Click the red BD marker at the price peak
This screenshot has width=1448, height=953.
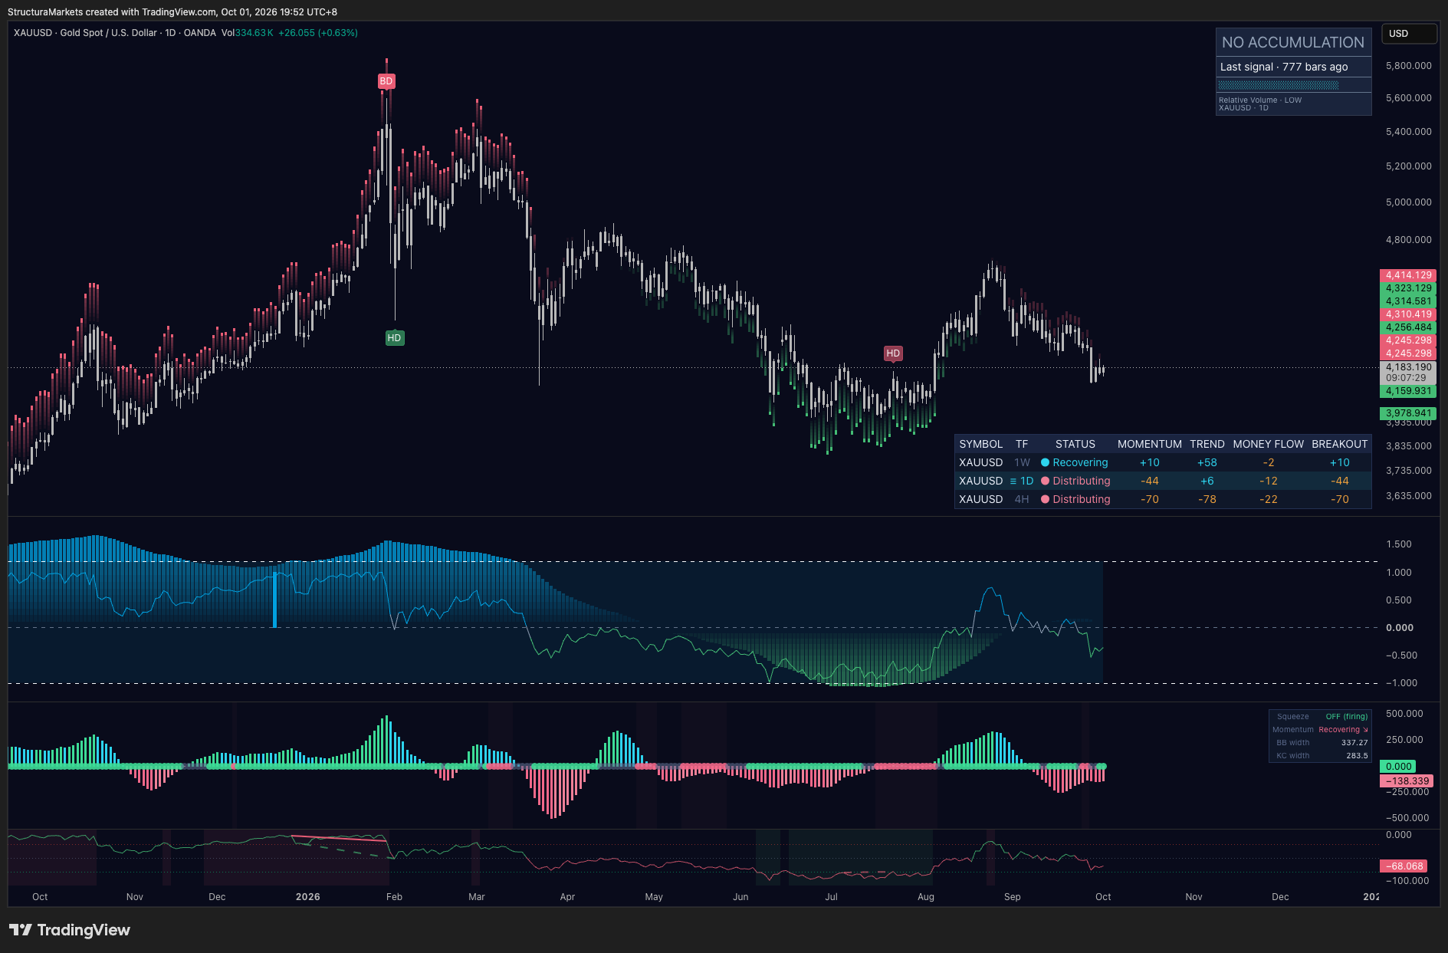pyautogui.click(x=386, y=81)
